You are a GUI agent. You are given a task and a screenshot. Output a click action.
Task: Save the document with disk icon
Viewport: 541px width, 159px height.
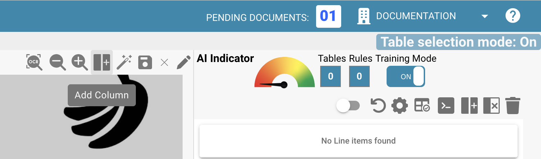click(145, 62)
